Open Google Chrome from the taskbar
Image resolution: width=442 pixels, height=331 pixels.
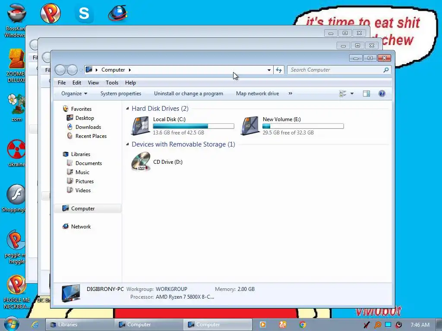pos(303,325)
